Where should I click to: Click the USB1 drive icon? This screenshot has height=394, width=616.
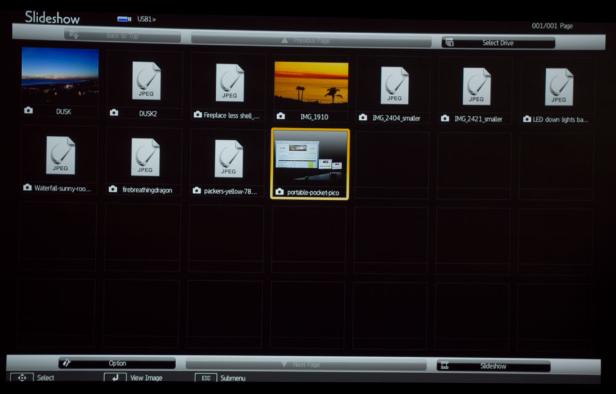click(124, 19)
